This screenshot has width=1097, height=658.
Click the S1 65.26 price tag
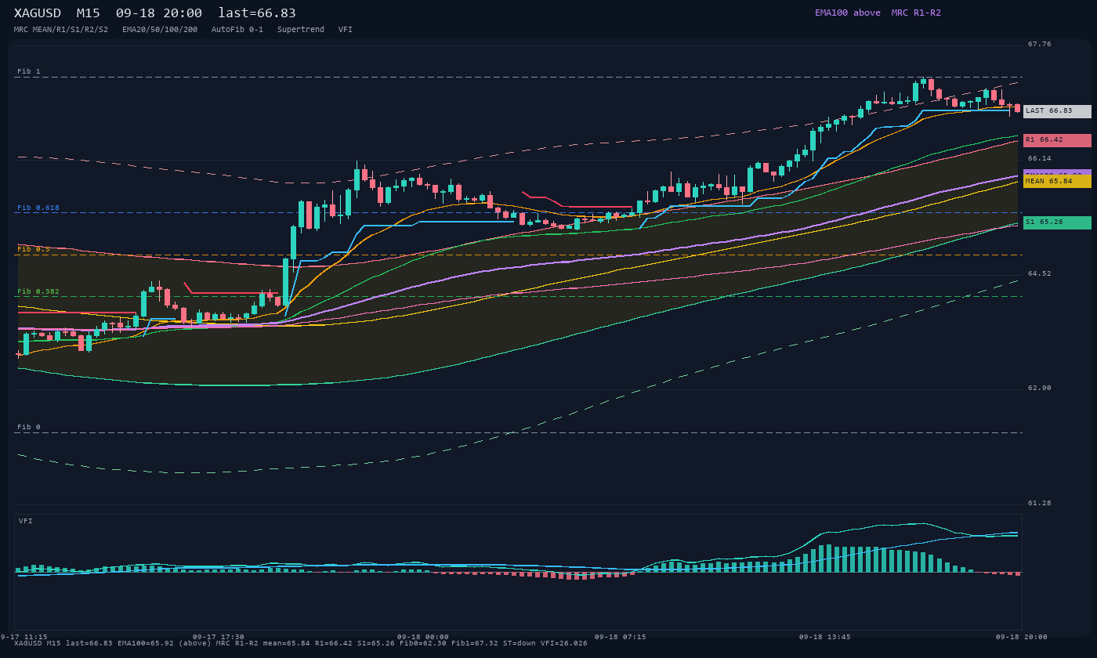1057,222
